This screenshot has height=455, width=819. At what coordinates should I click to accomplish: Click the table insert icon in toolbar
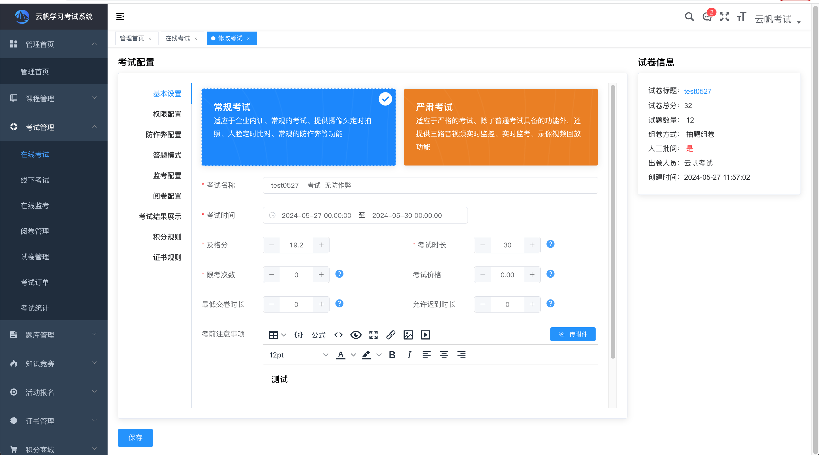(273, 334)
